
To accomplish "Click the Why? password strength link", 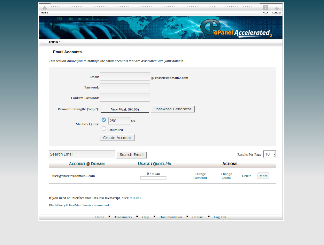I will pos(93,109).
